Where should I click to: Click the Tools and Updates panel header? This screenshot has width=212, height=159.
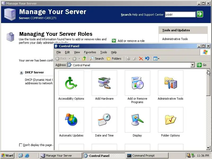pyautogui.click(x=183, y=30)
